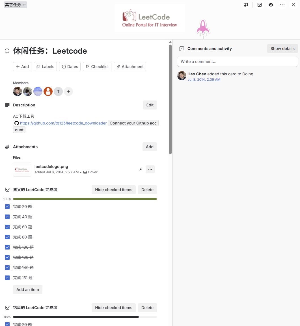Image resolution: width=300 pixels, height=326 pixels.
Task: Edit the description
Action: click(150, 105)
